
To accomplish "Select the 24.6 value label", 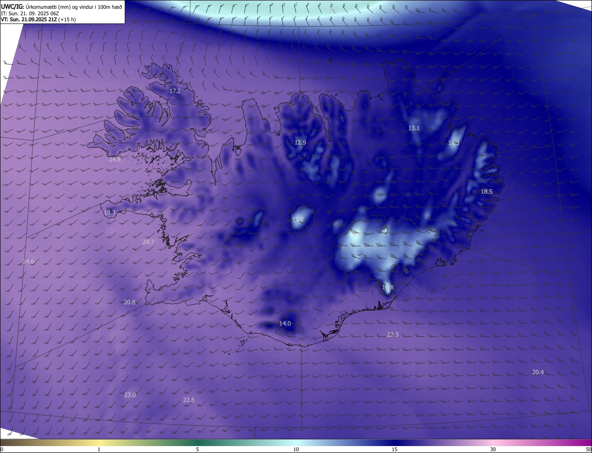I will (x=28, y=262).
